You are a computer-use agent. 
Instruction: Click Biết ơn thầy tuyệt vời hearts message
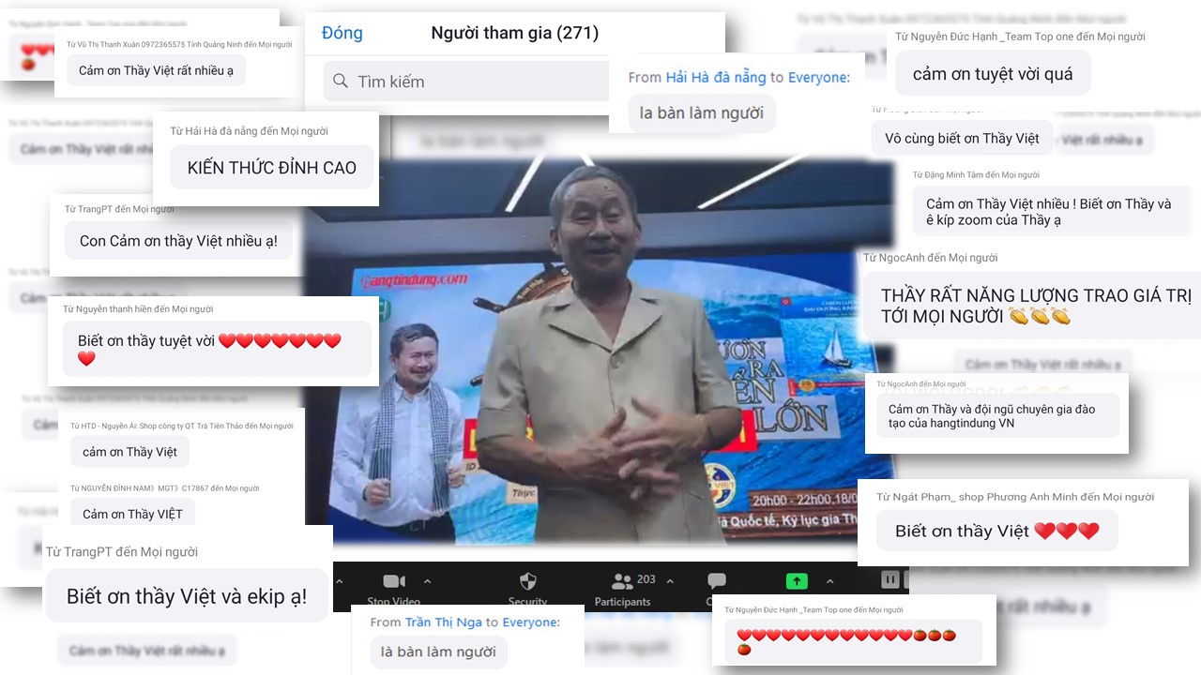tap(217, 349)
